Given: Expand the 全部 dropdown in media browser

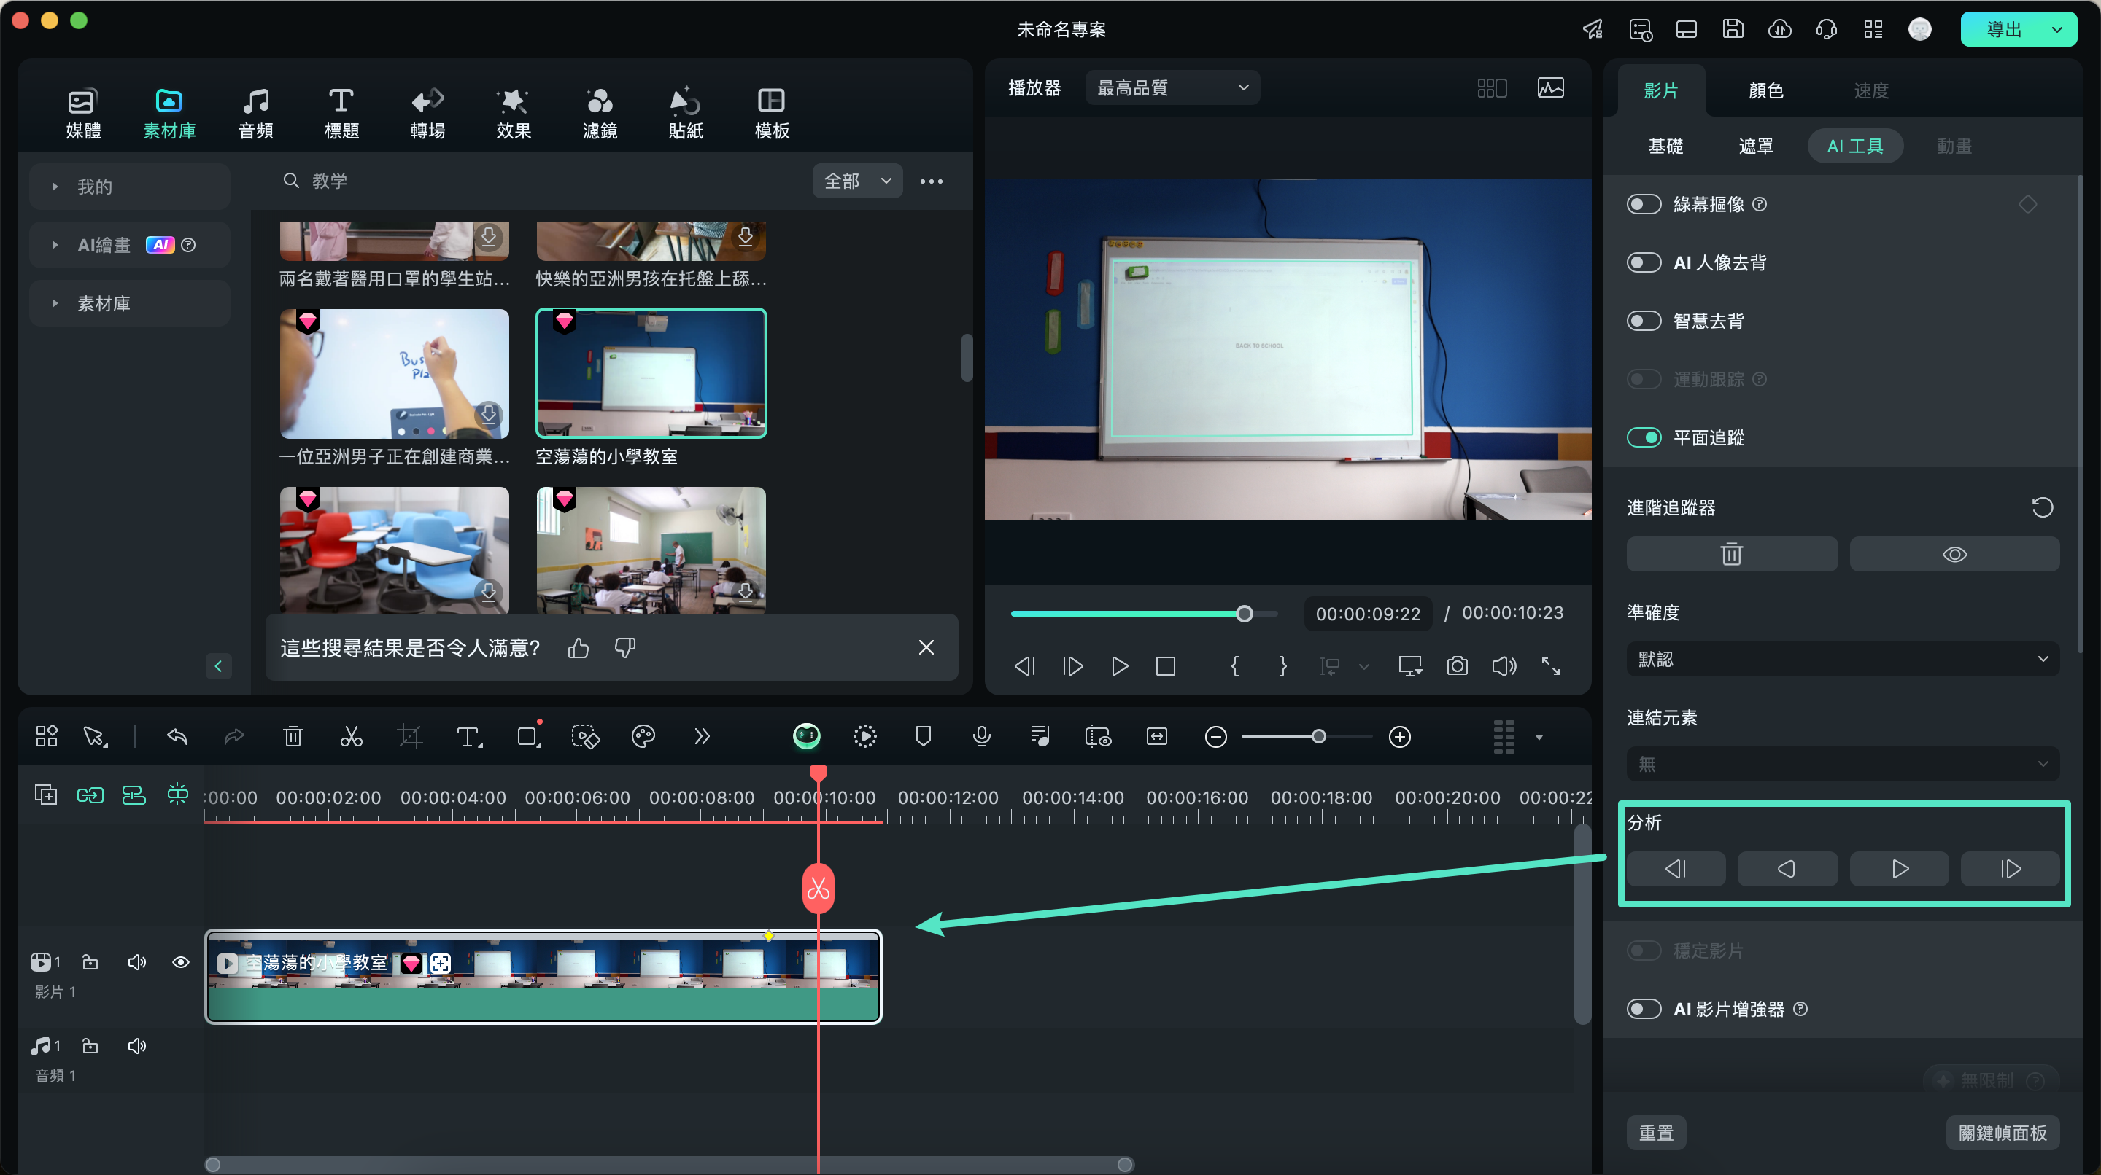Looking at the screenshot, I should 857,179.
